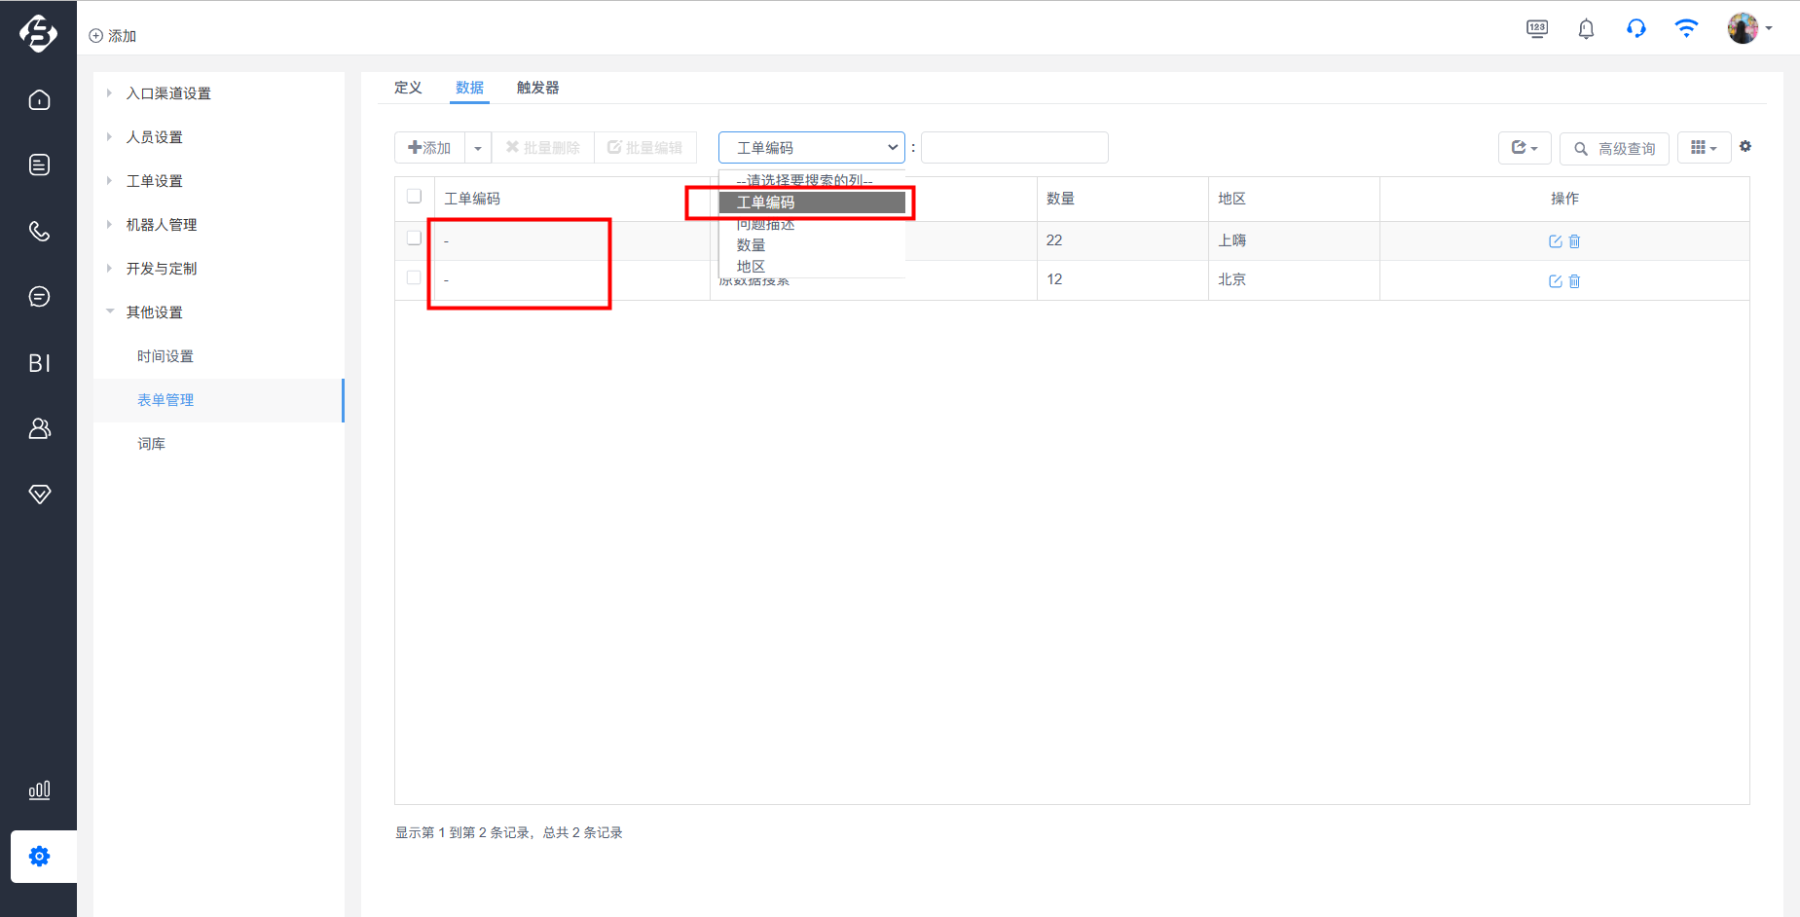Check the checkbox for the 上海 row
1800x917 pixels.
(414, 238)
